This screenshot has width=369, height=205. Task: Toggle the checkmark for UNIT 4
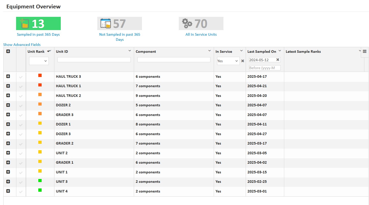click(21, 192)
